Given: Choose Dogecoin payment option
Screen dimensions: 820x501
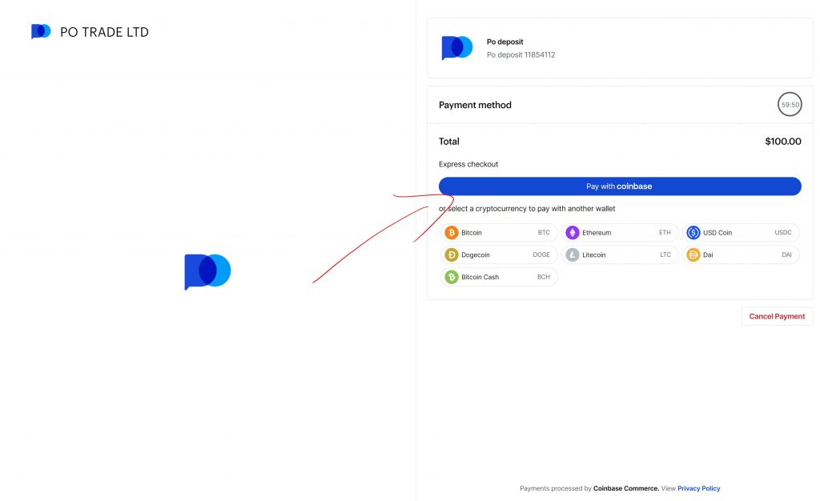Looking at the screenshot, I should 499,255.
